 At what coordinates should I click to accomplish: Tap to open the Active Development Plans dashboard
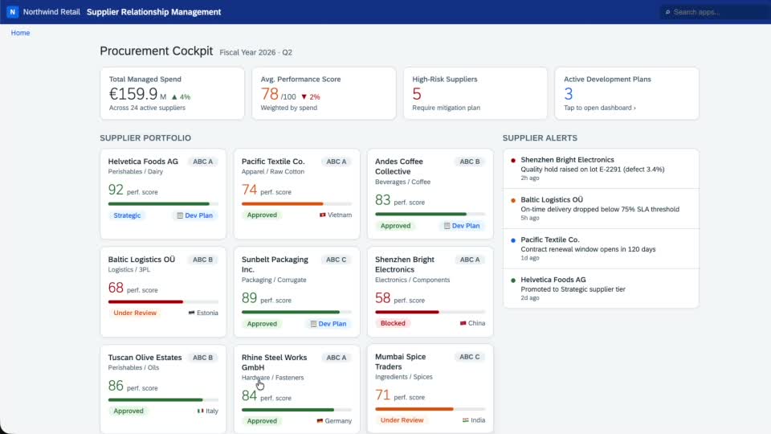pyautogui.click(x=600, y=108)
